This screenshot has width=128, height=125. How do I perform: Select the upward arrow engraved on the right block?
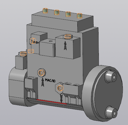(x=65, y=46)
